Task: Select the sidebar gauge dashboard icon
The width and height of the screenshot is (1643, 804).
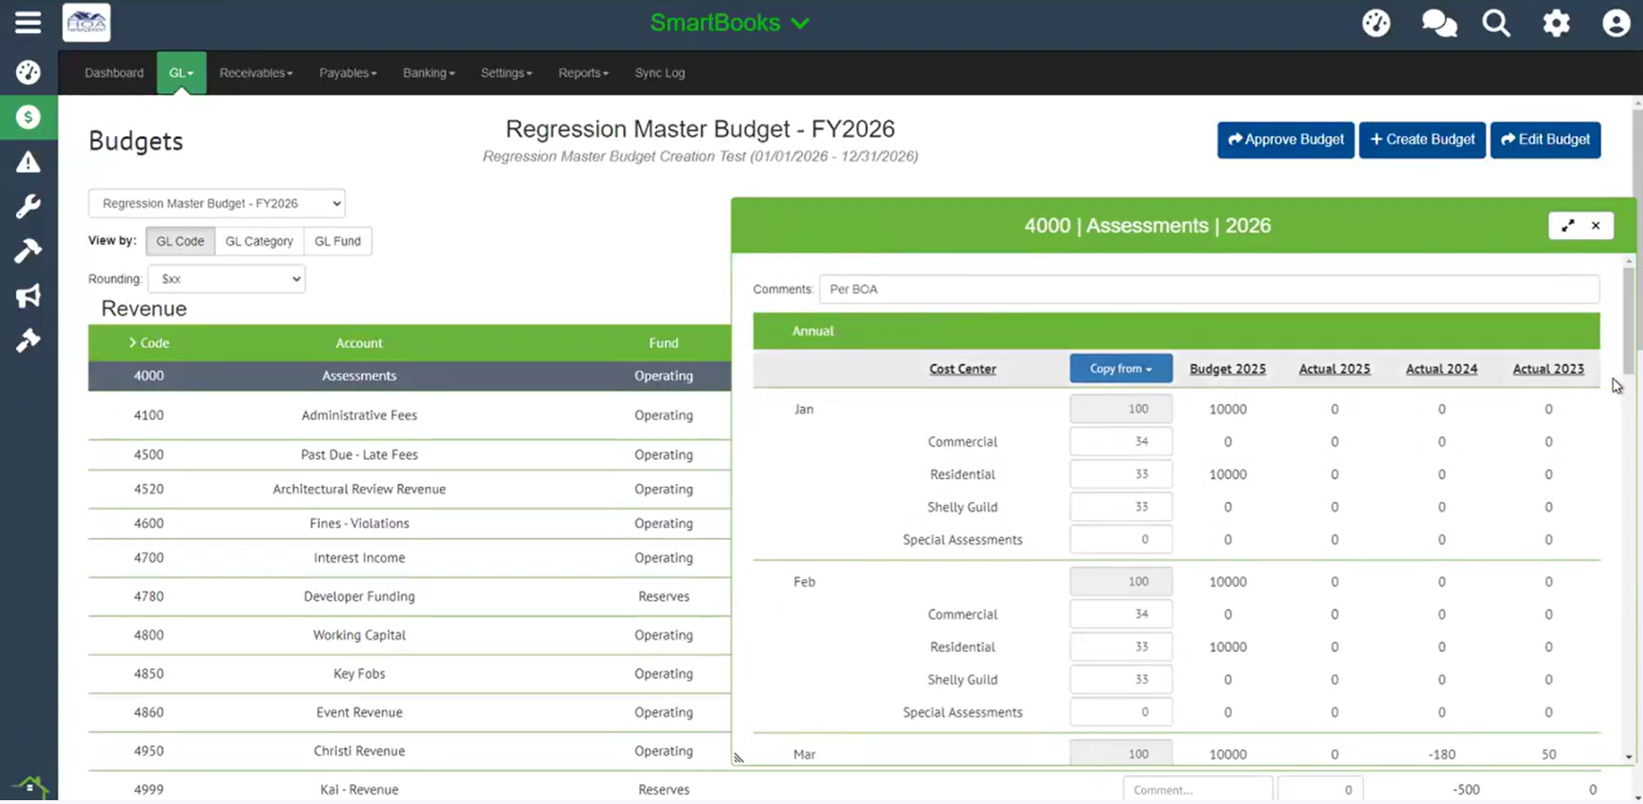Action: tap(29, 72)
